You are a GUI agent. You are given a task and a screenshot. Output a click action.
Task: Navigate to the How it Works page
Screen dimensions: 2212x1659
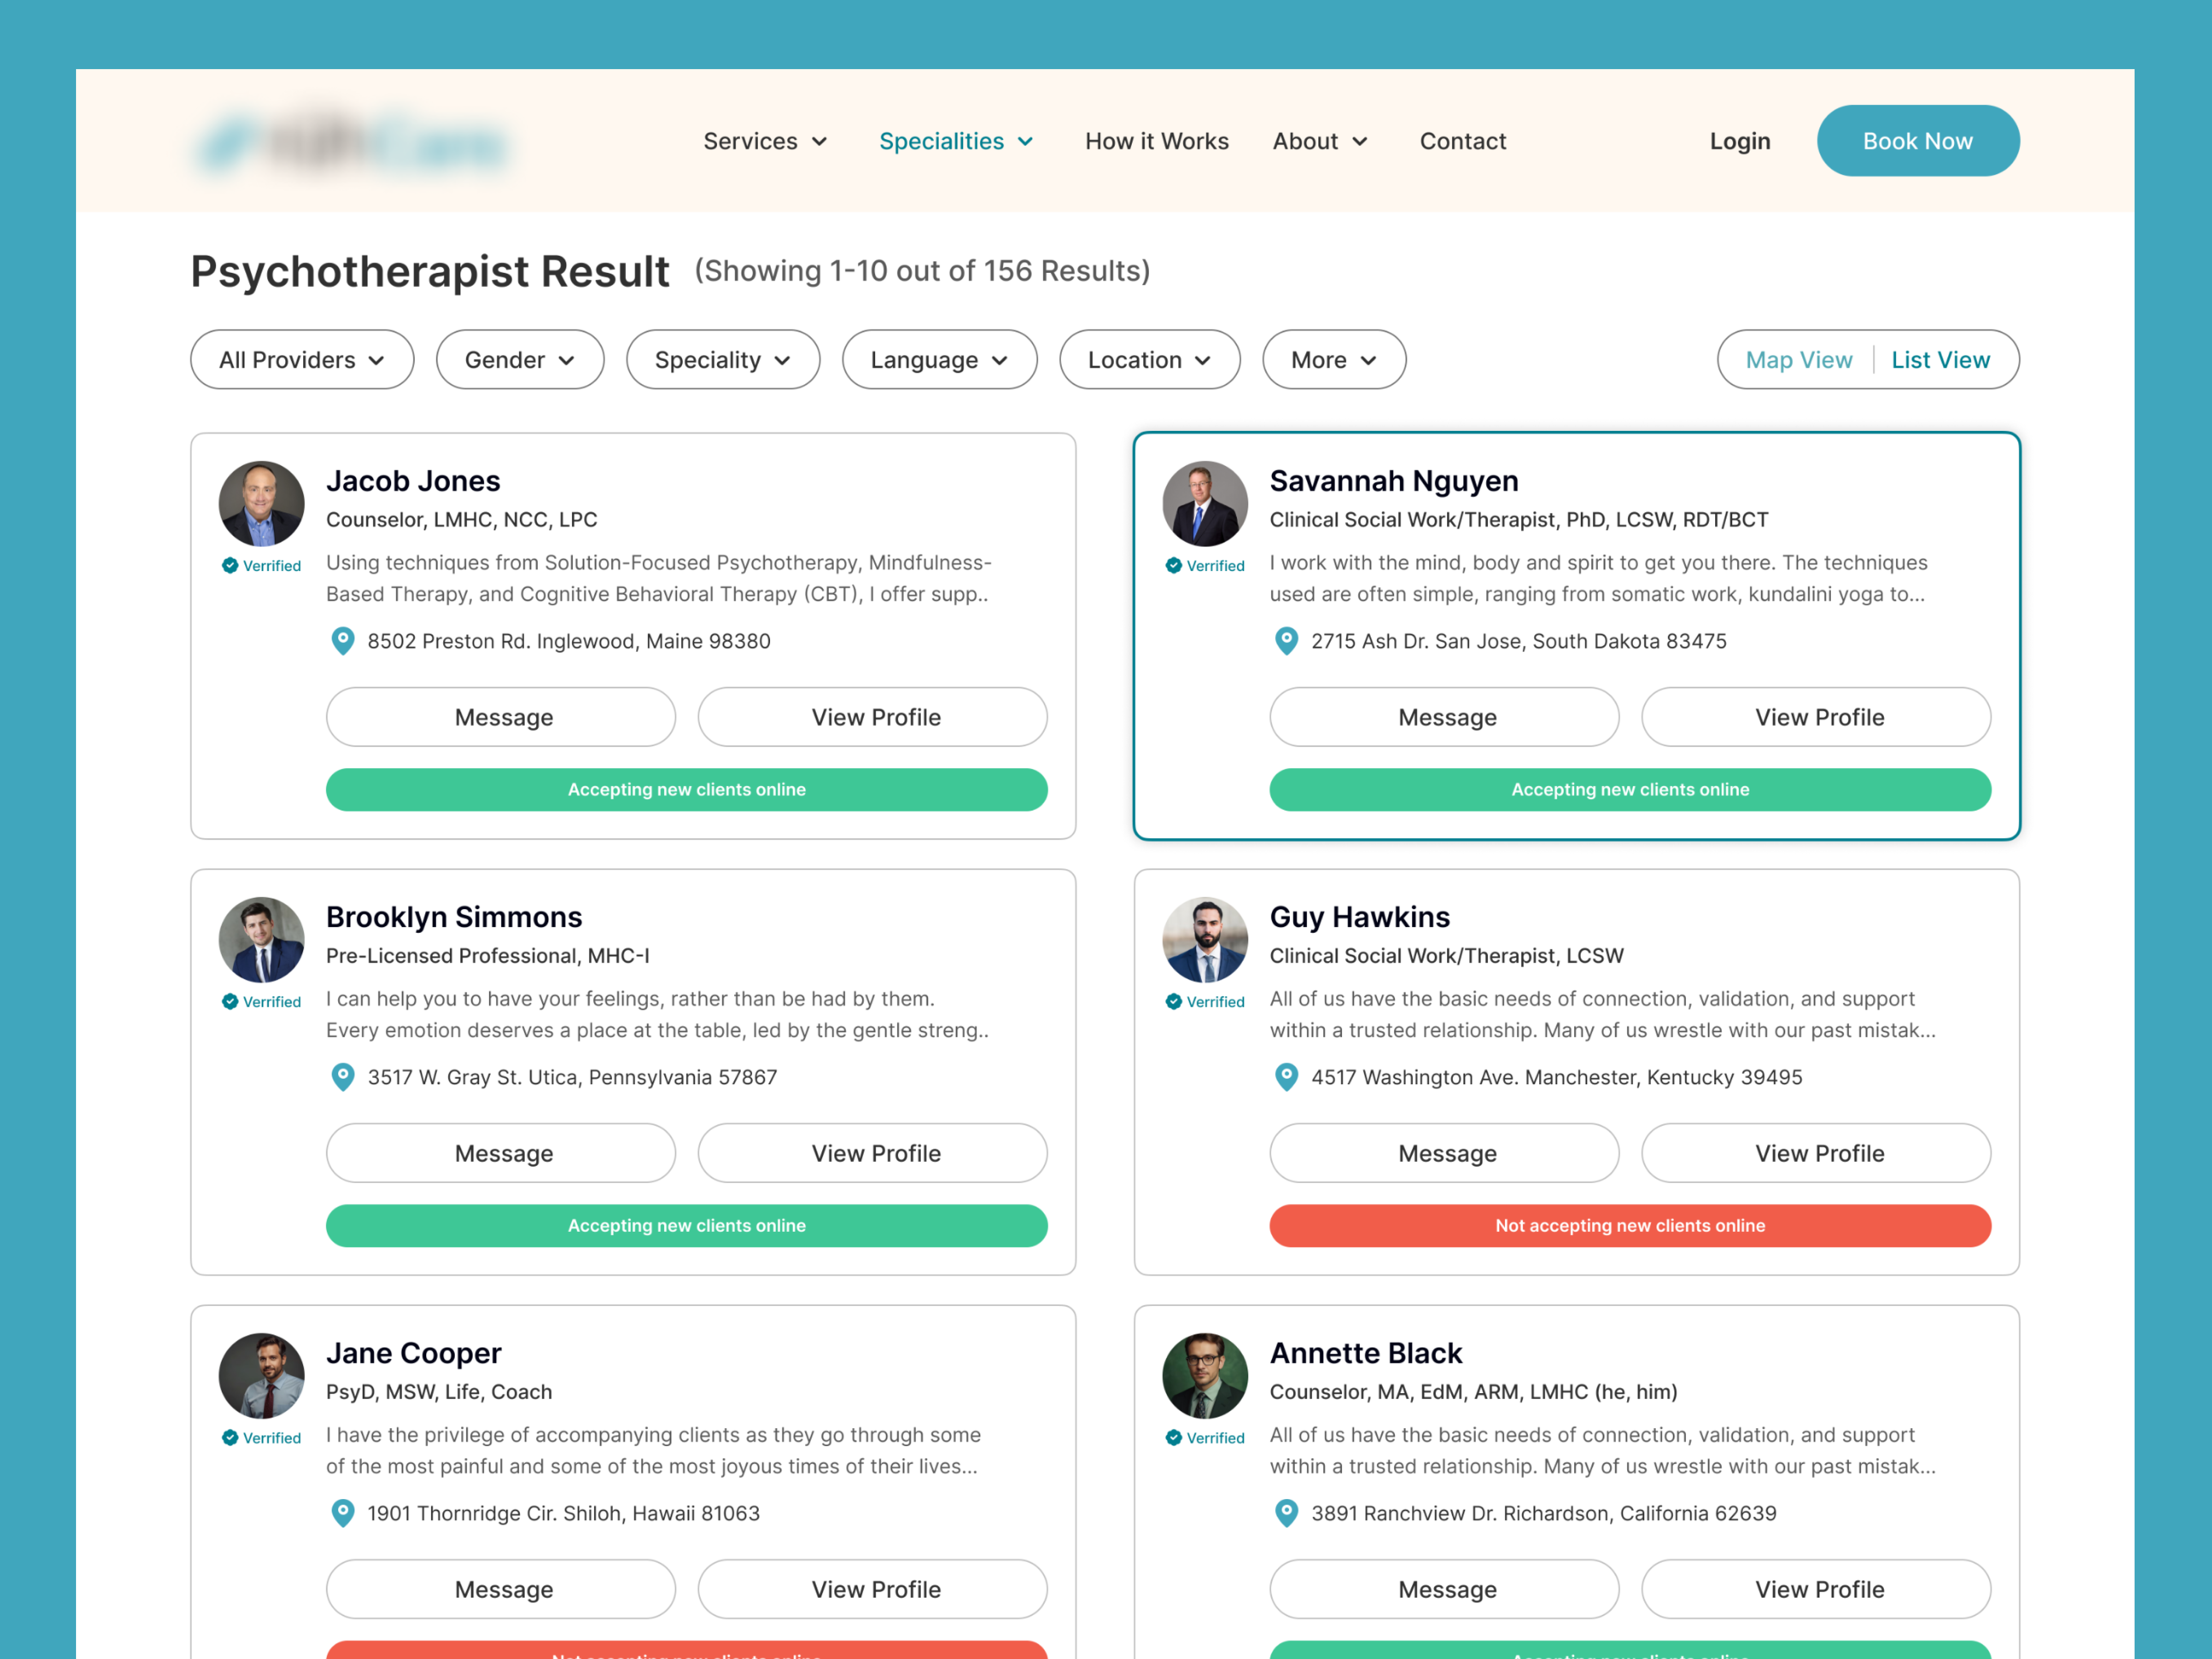tap(1157, 140)
